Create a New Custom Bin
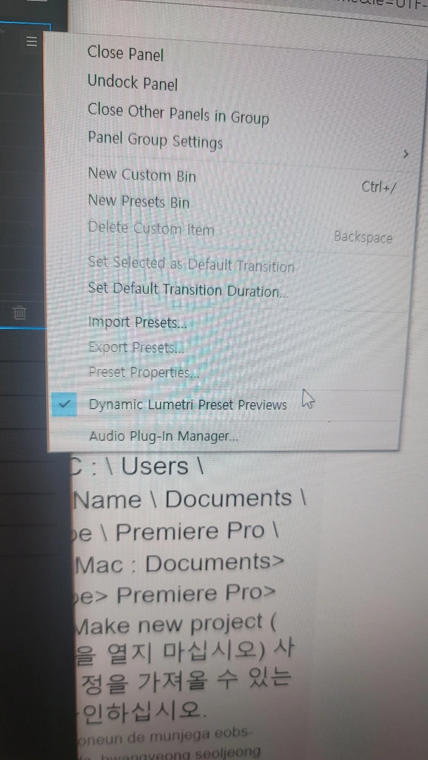Image resolution: width=428 pixels, height=760 pixels. tap(142, 175)
